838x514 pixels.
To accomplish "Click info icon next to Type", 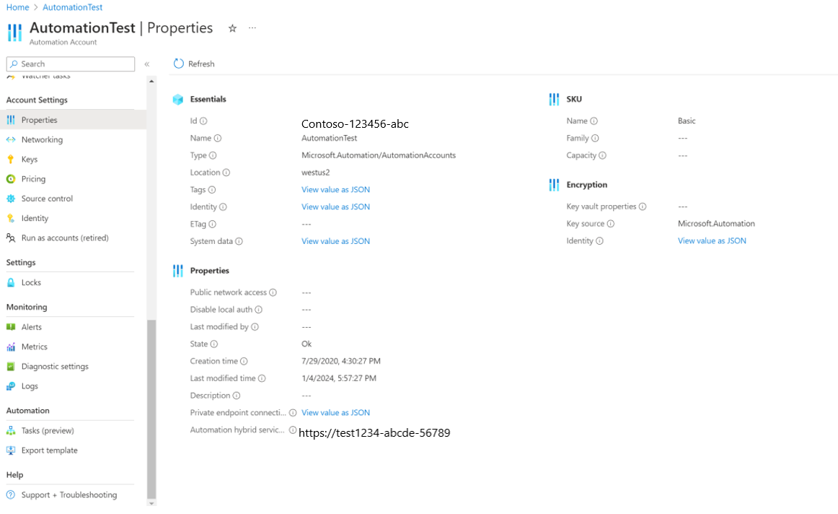I will tap(213, 155).
